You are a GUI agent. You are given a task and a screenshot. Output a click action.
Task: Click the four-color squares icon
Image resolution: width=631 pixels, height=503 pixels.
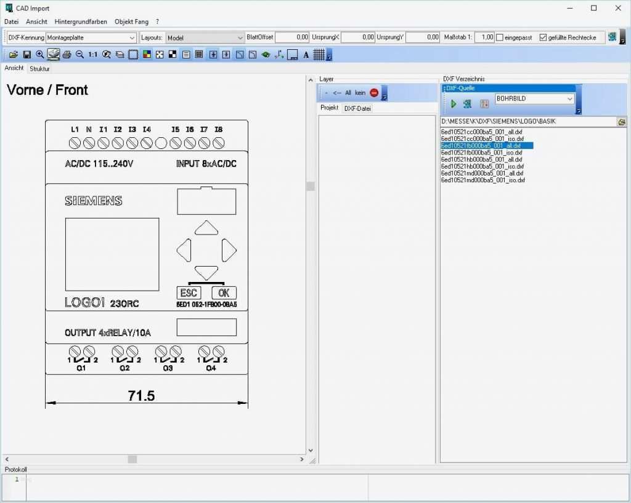click(147, 54)
